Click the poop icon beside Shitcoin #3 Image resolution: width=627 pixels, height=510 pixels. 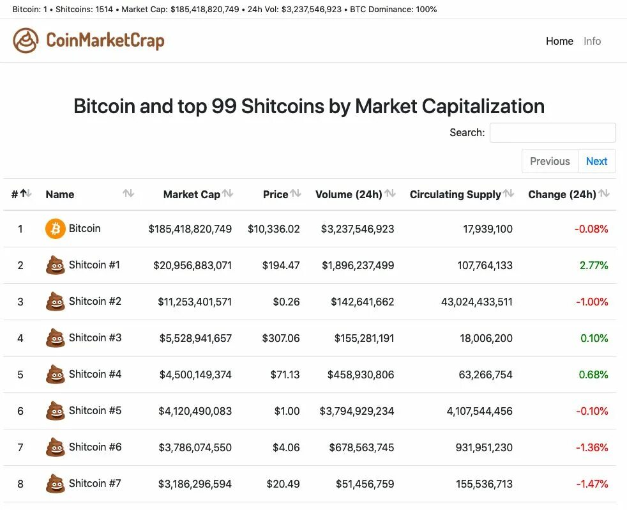point(56,338)
